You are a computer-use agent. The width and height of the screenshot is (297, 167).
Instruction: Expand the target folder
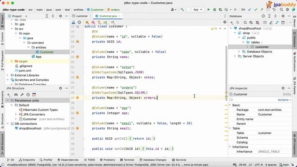[x=12, y=61]
